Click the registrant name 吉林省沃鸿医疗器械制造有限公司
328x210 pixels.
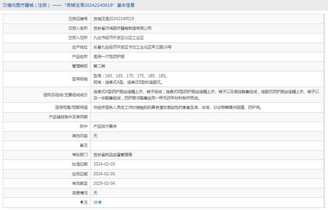[122, 28]
